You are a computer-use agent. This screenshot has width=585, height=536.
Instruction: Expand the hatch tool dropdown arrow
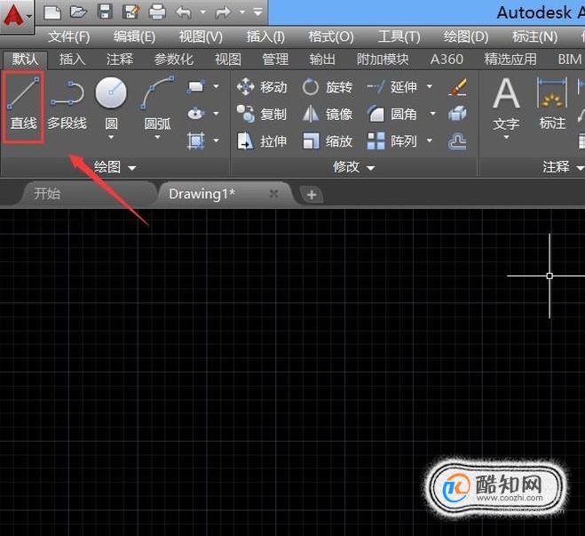click(x=216, y=140)
